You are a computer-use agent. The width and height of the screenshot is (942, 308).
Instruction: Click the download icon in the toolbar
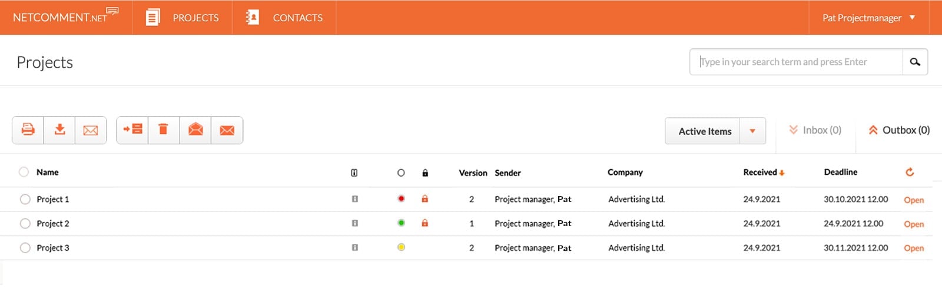[x=59, y=130]
